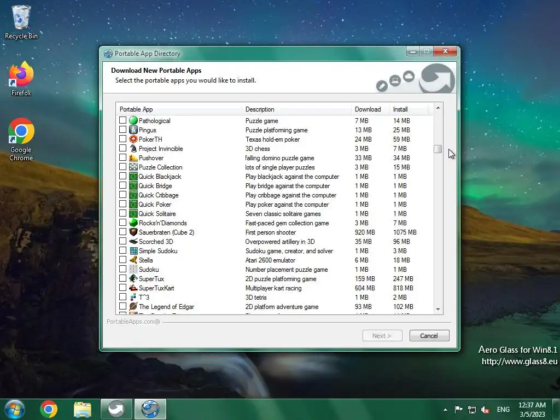The height and width of the screenshot is (420, 560).
Task: Open the clock showing 12:37 AM
Action: (532, 409)
